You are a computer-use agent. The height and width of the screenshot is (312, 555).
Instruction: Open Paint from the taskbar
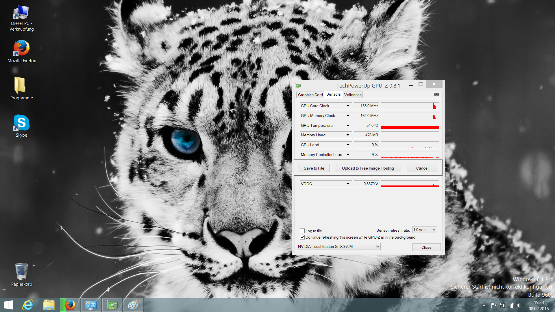tap(133, 305)
